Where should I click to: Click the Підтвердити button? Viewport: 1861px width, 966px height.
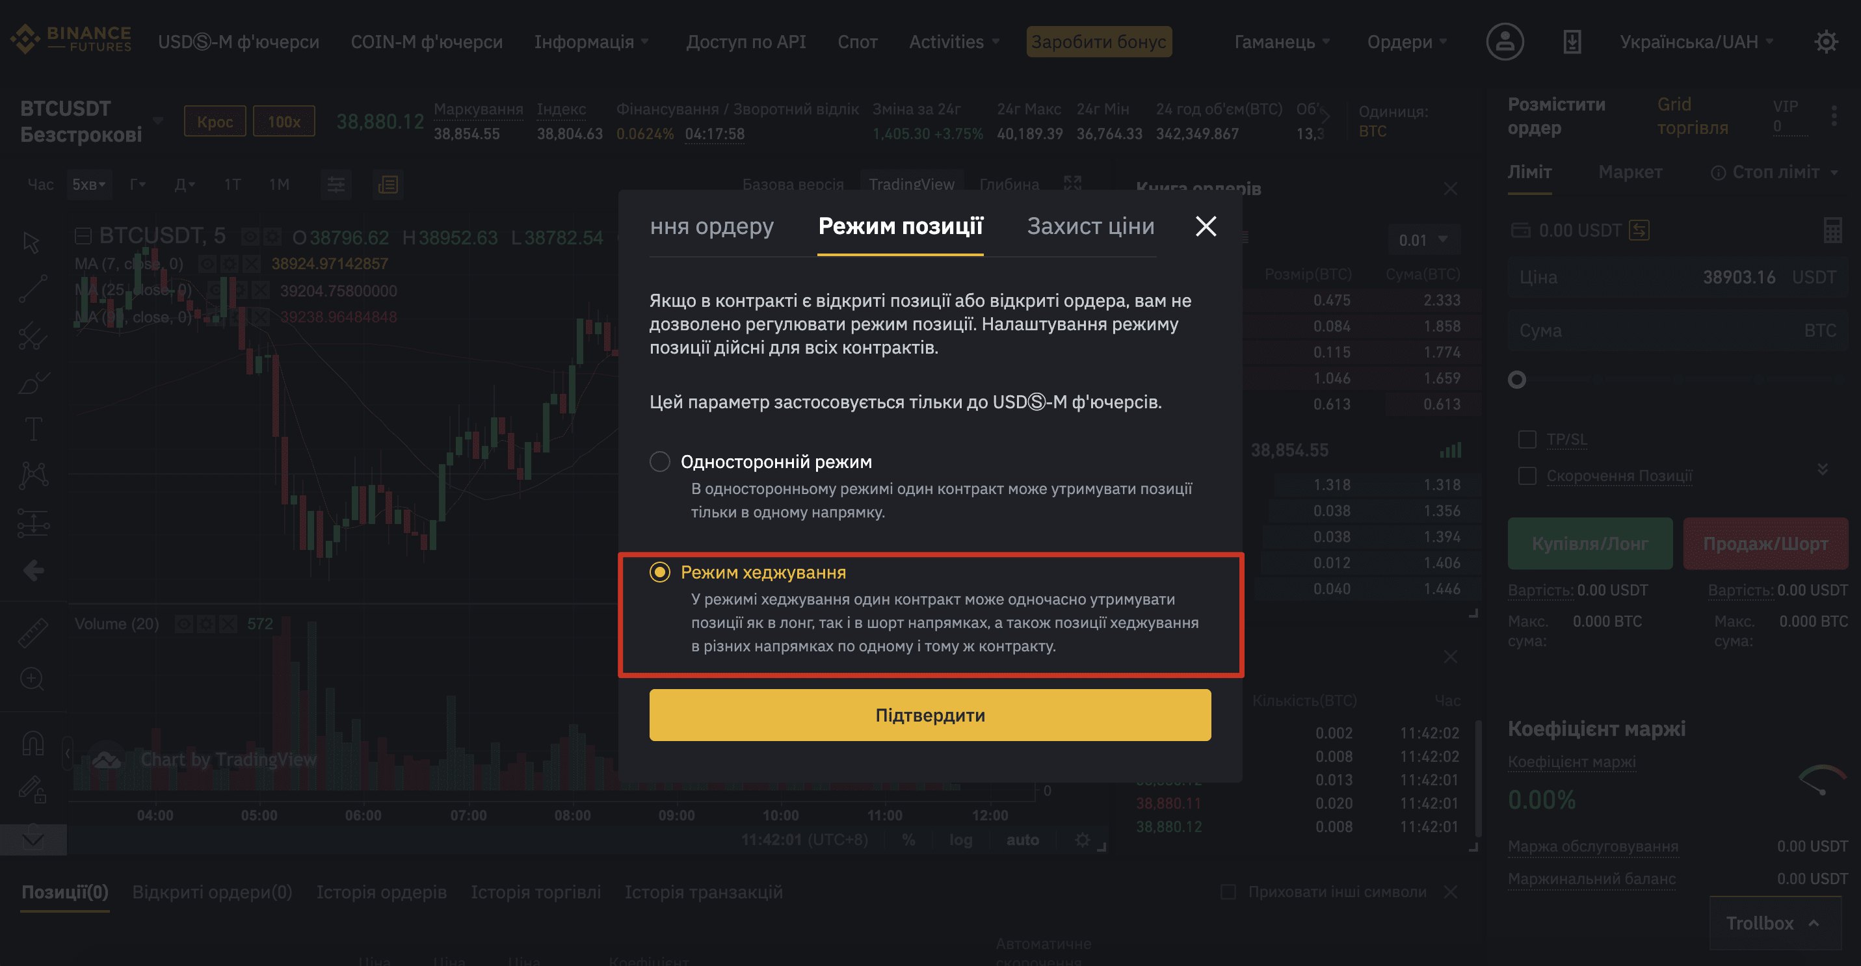coord(930,715)
